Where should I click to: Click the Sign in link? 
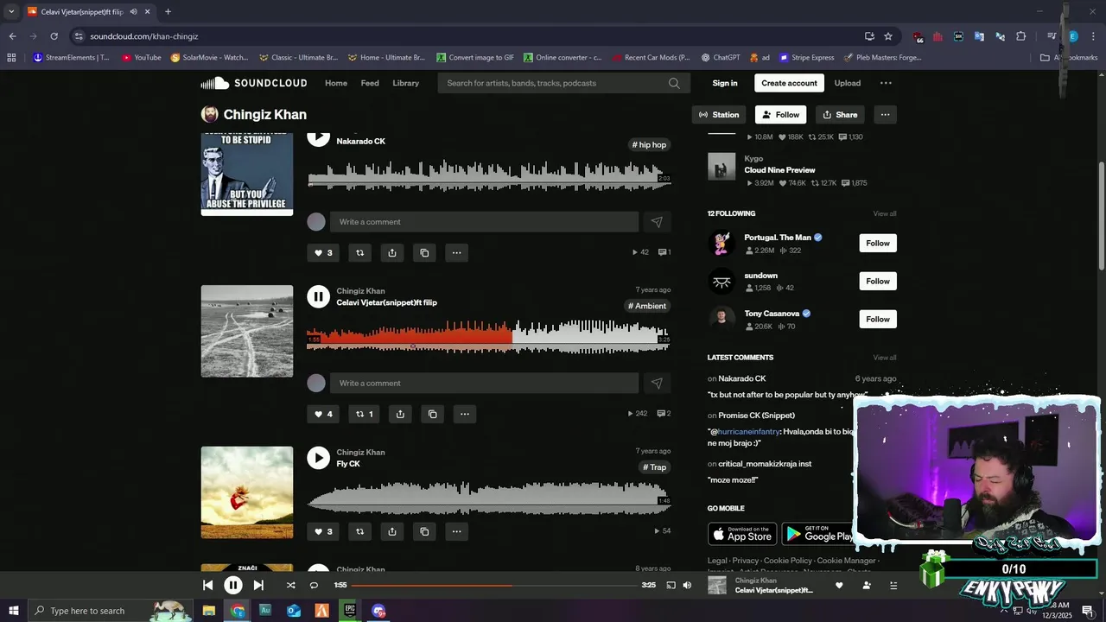pyautogui.click(x=725, y=83)
